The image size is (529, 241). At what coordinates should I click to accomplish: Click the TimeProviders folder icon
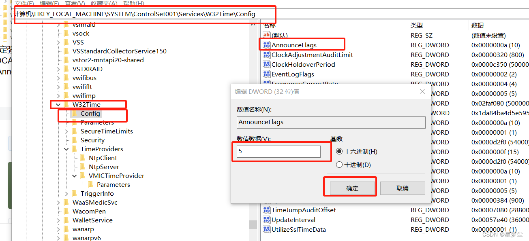[74, 149]
